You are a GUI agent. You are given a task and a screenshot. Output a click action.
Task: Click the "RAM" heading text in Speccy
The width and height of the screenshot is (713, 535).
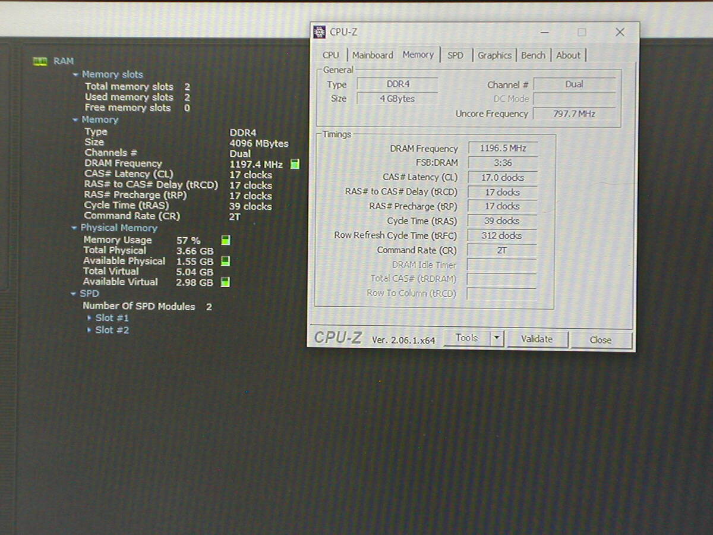click(x=64, y=61)
